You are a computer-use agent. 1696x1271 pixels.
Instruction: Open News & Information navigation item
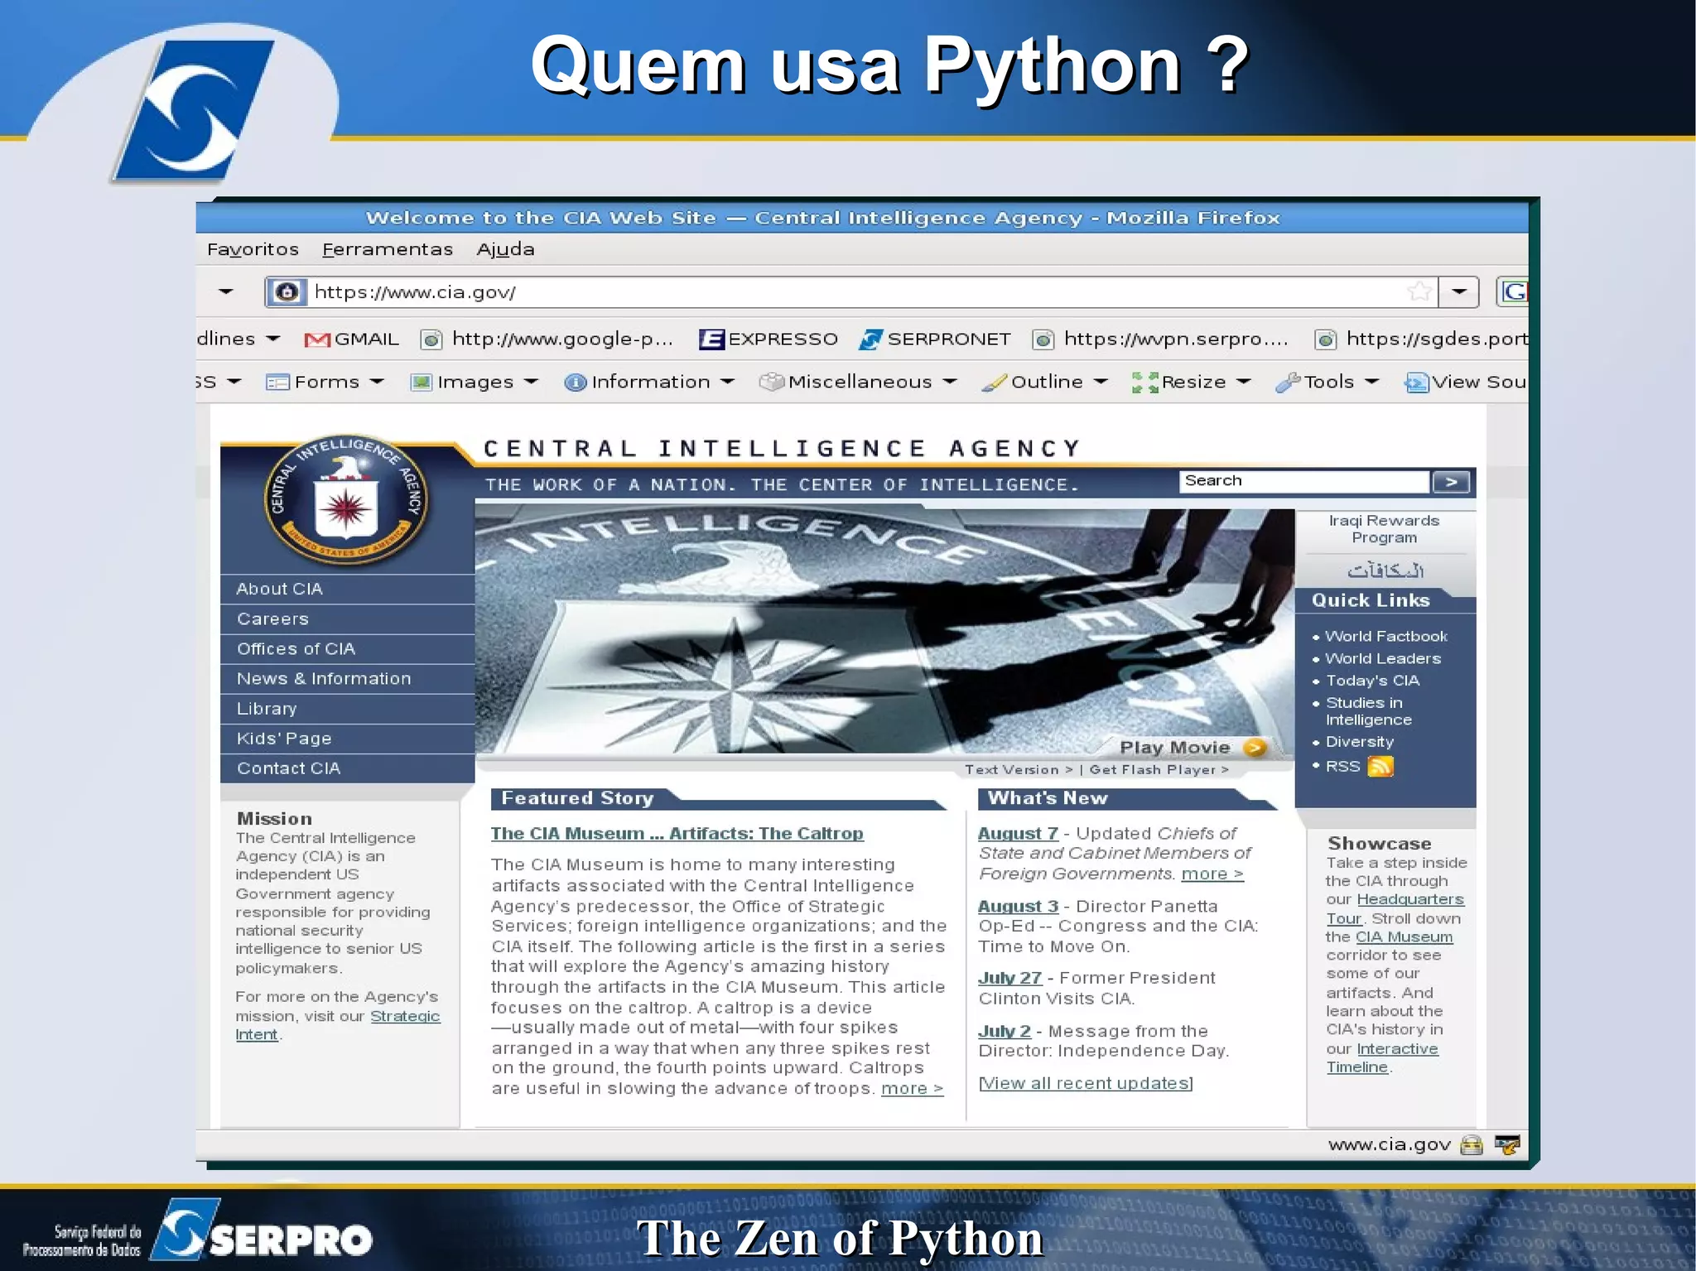[347, 679]
